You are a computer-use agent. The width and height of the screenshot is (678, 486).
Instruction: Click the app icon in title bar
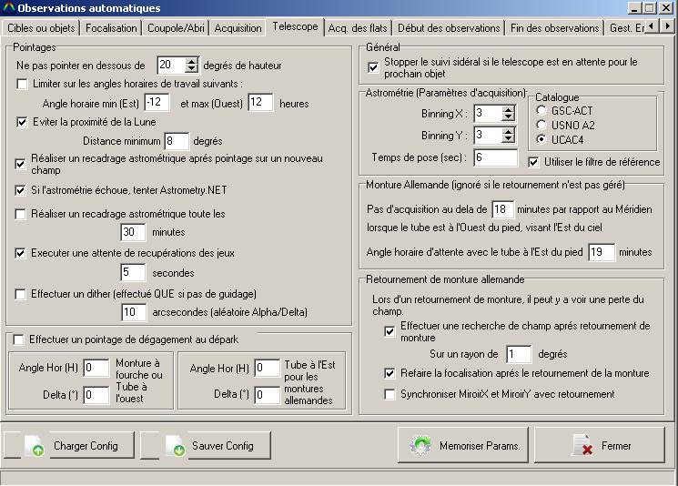point(8,7)
